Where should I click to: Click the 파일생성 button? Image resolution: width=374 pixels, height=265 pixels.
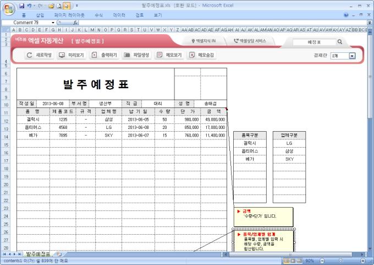coord(136,55)
